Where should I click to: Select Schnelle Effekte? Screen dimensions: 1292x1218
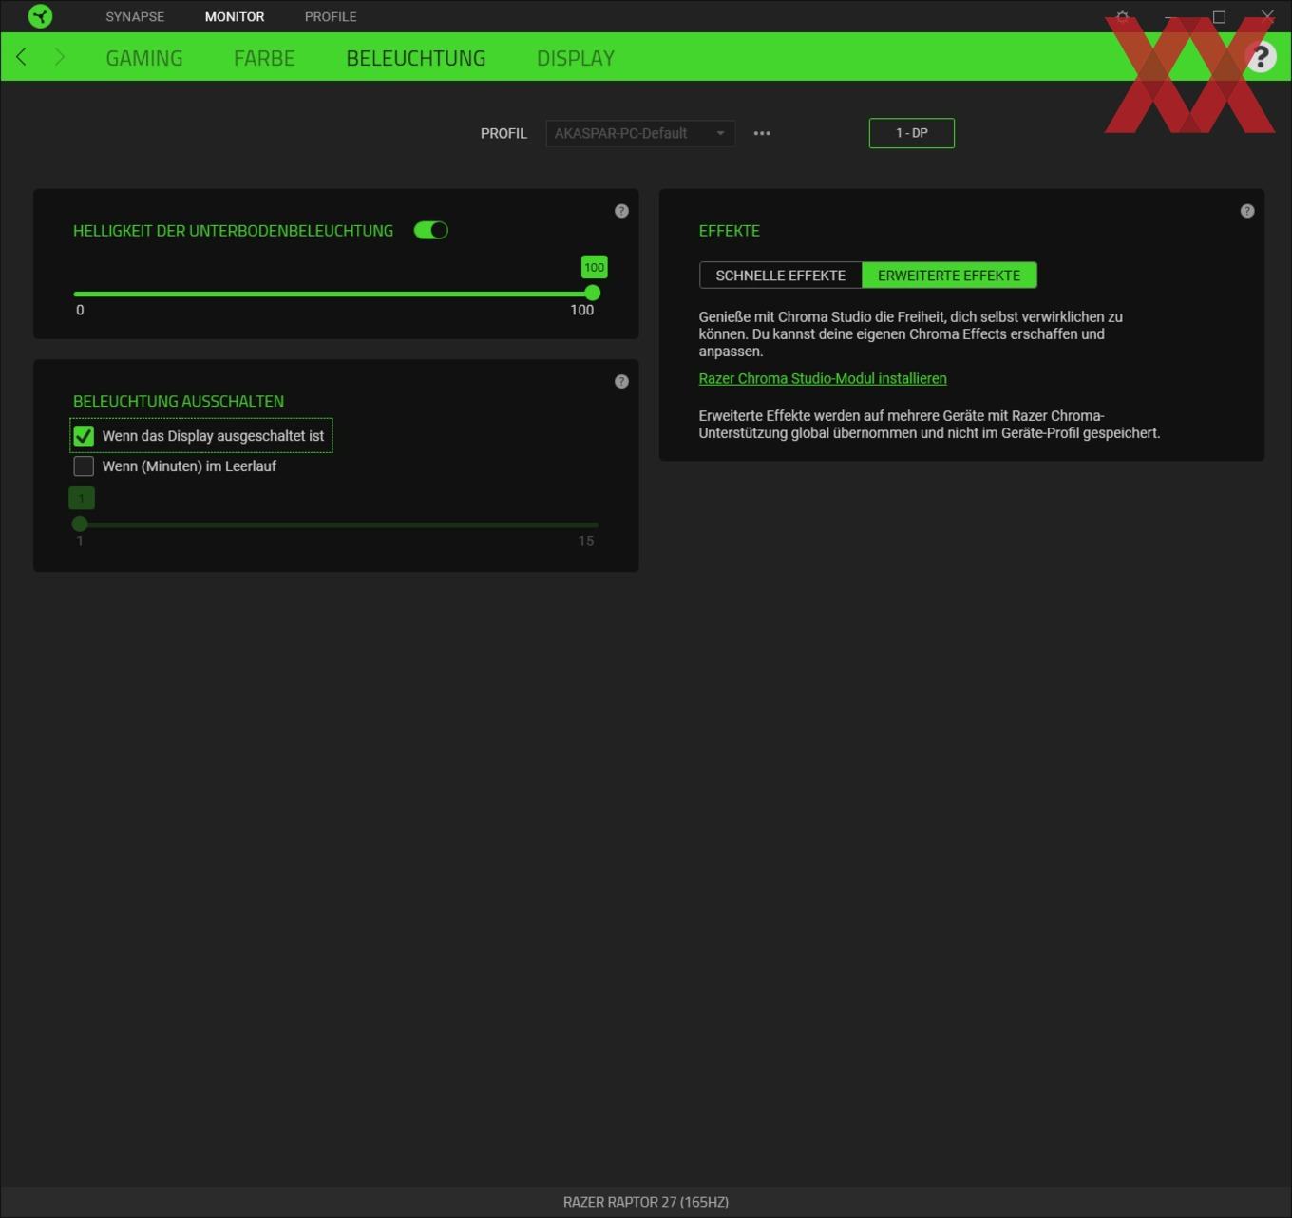click(x=781, y=276)
